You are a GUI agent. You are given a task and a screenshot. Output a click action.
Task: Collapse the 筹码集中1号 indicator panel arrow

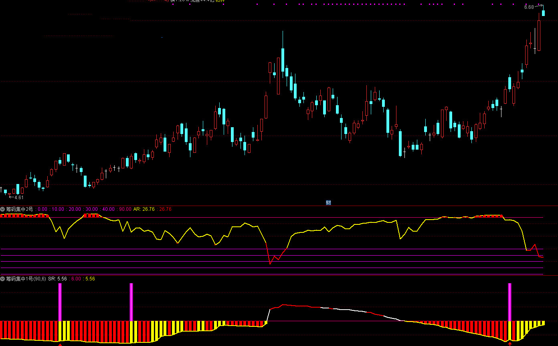pyautogui.click(x=3, y=279)
